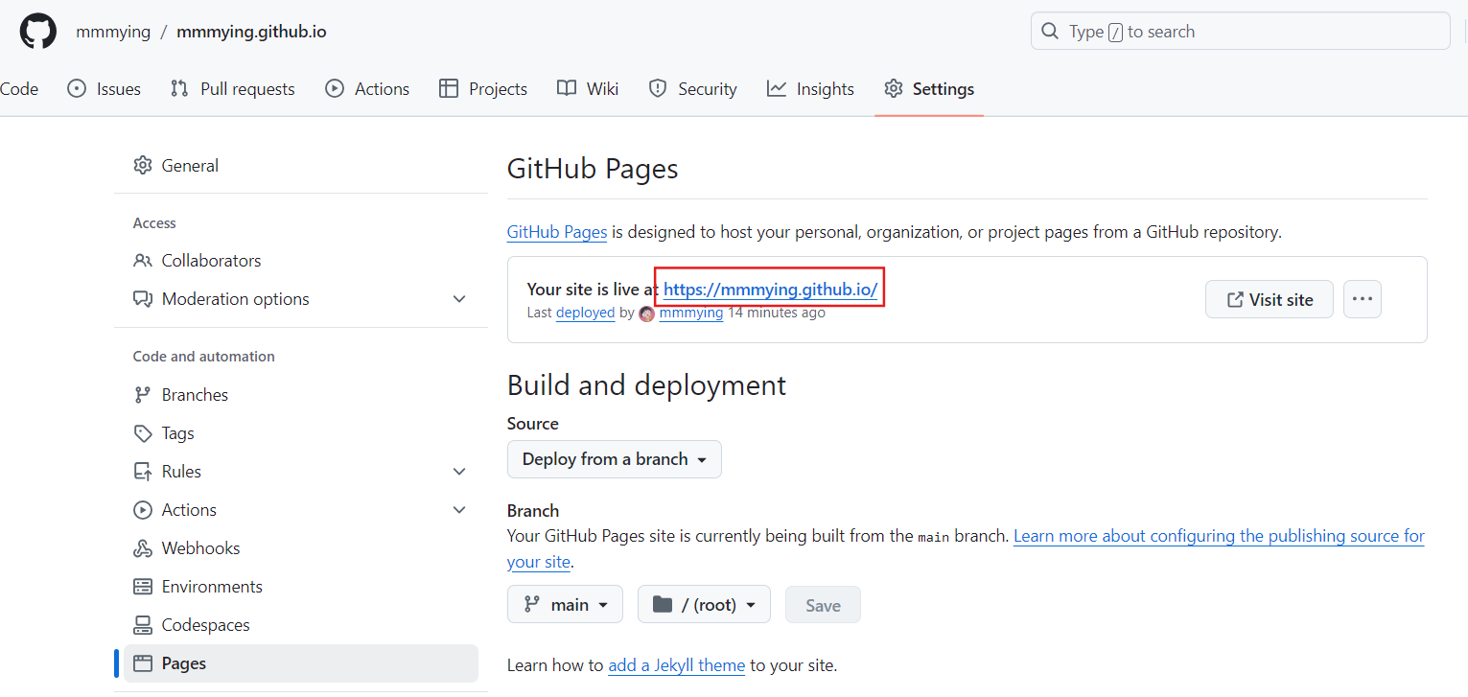Click the Environments server icon
1468x697 pixels.
click(x=143, y=587)
